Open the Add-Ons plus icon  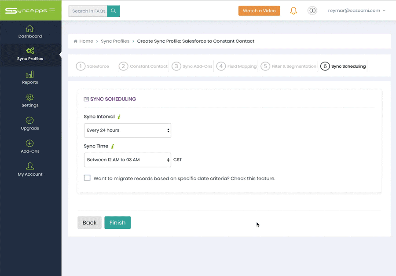[x=29, y=144]
